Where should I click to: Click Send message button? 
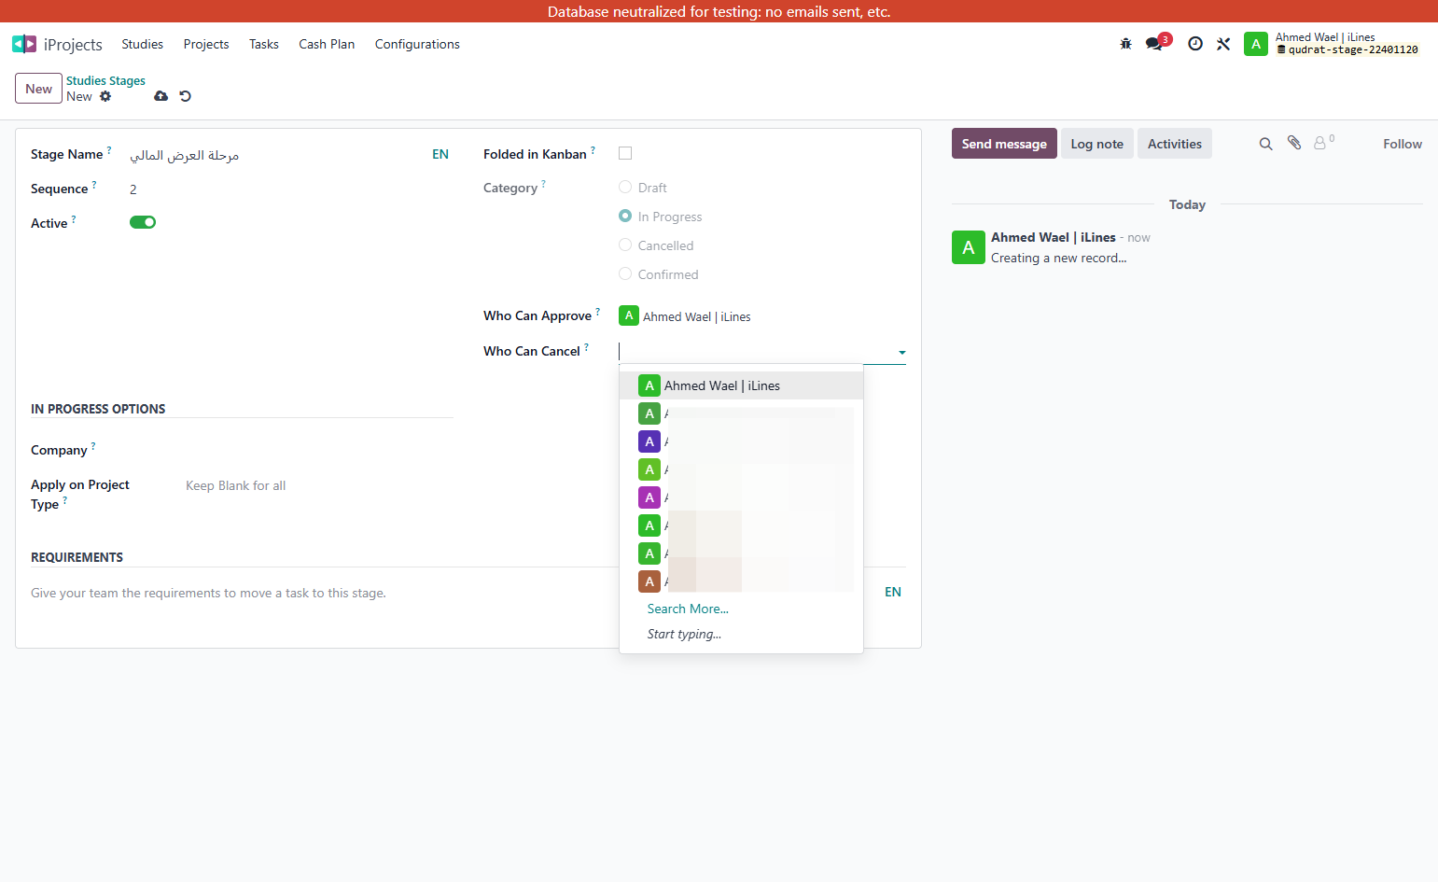pyautogui.click(x=1004, y=144)
